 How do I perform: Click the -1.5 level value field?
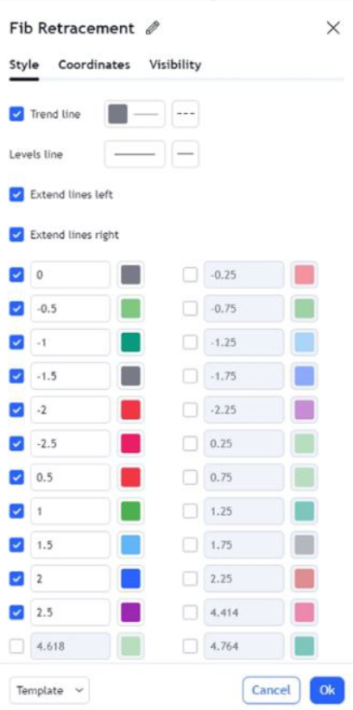tap(70, 376)
